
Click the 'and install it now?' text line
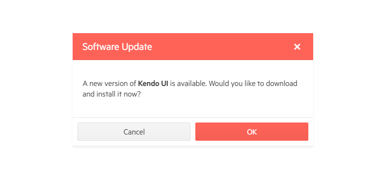[x=112, y=94]
